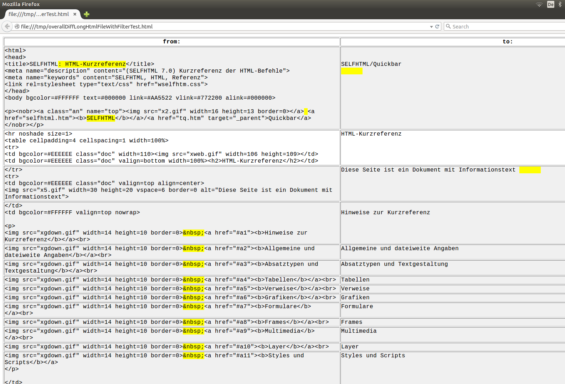This screenshot has height=384, width=565.
Task: Click yellow block after 'Informationstext' in the to column
Action: pos(530,170)
